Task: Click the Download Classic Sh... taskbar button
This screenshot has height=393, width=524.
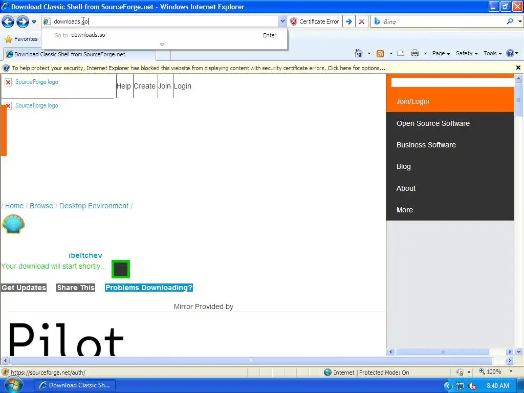Action: (x=75, y=385)
